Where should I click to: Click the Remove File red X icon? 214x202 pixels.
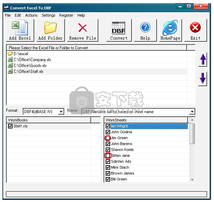click(x=83, y=30)
